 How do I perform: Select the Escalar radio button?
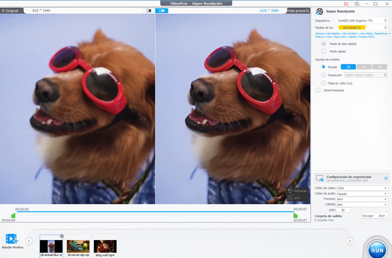[324, 67]
